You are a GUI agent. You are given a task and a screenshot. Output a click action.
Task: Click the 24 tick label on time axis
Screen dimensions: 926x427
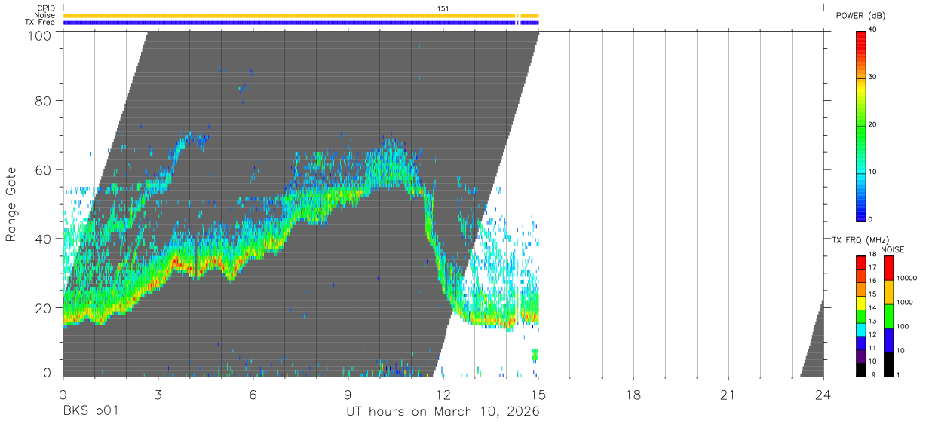[x=823, y=395]
